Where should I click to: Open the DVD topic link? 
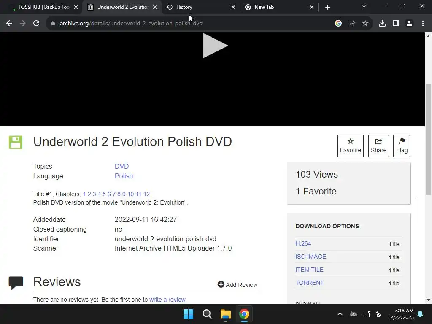click(122, 166)
